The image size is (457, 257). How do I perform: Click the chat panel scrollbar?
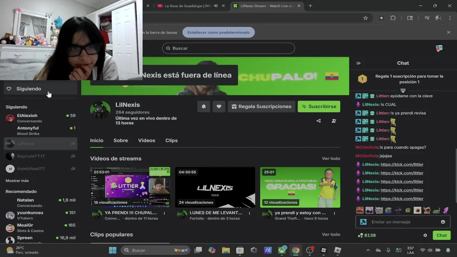tap(456, 175)
